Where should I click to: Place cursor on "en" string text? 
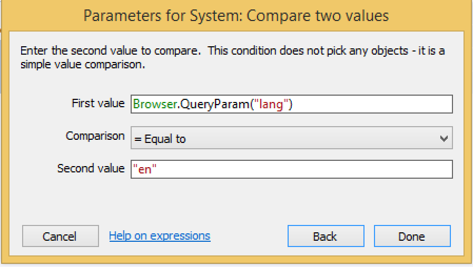[145, 169]
